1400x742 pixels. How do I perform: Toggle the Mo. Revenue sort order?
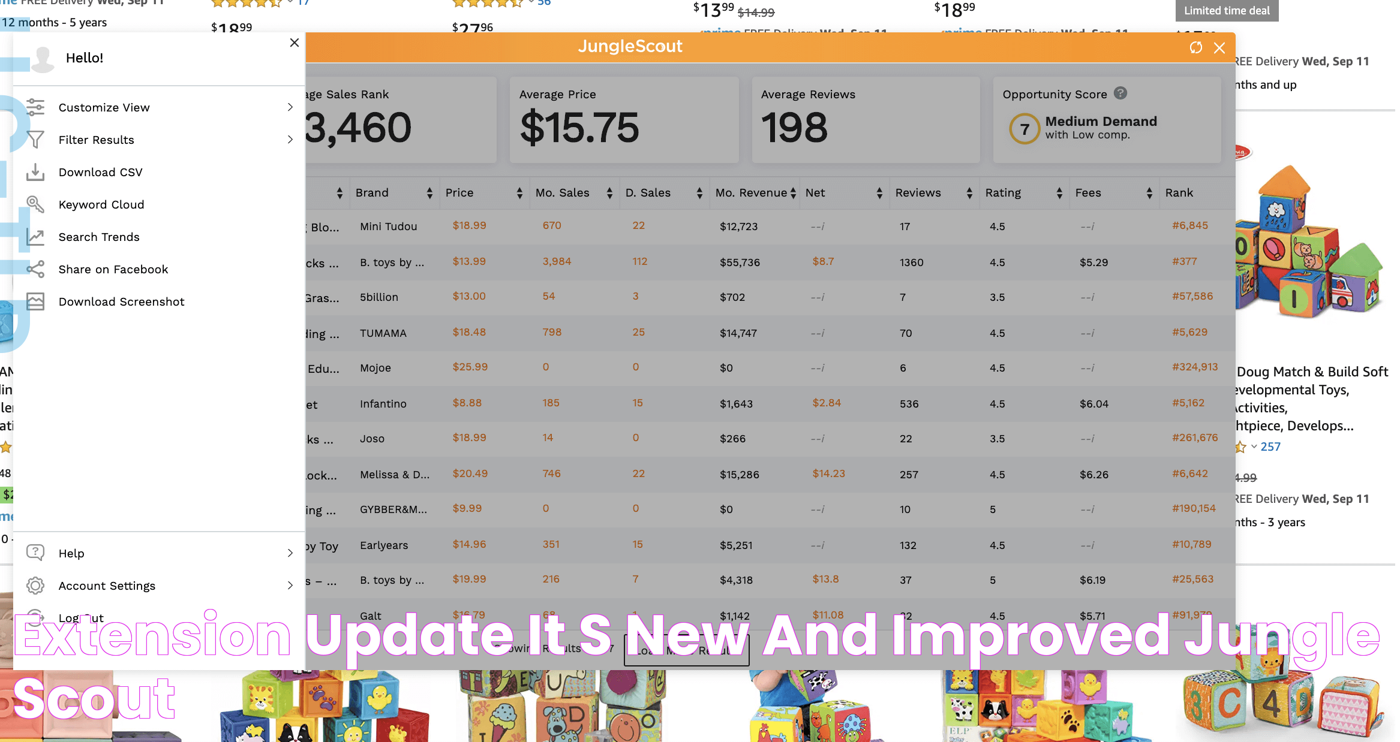(792, 192)
